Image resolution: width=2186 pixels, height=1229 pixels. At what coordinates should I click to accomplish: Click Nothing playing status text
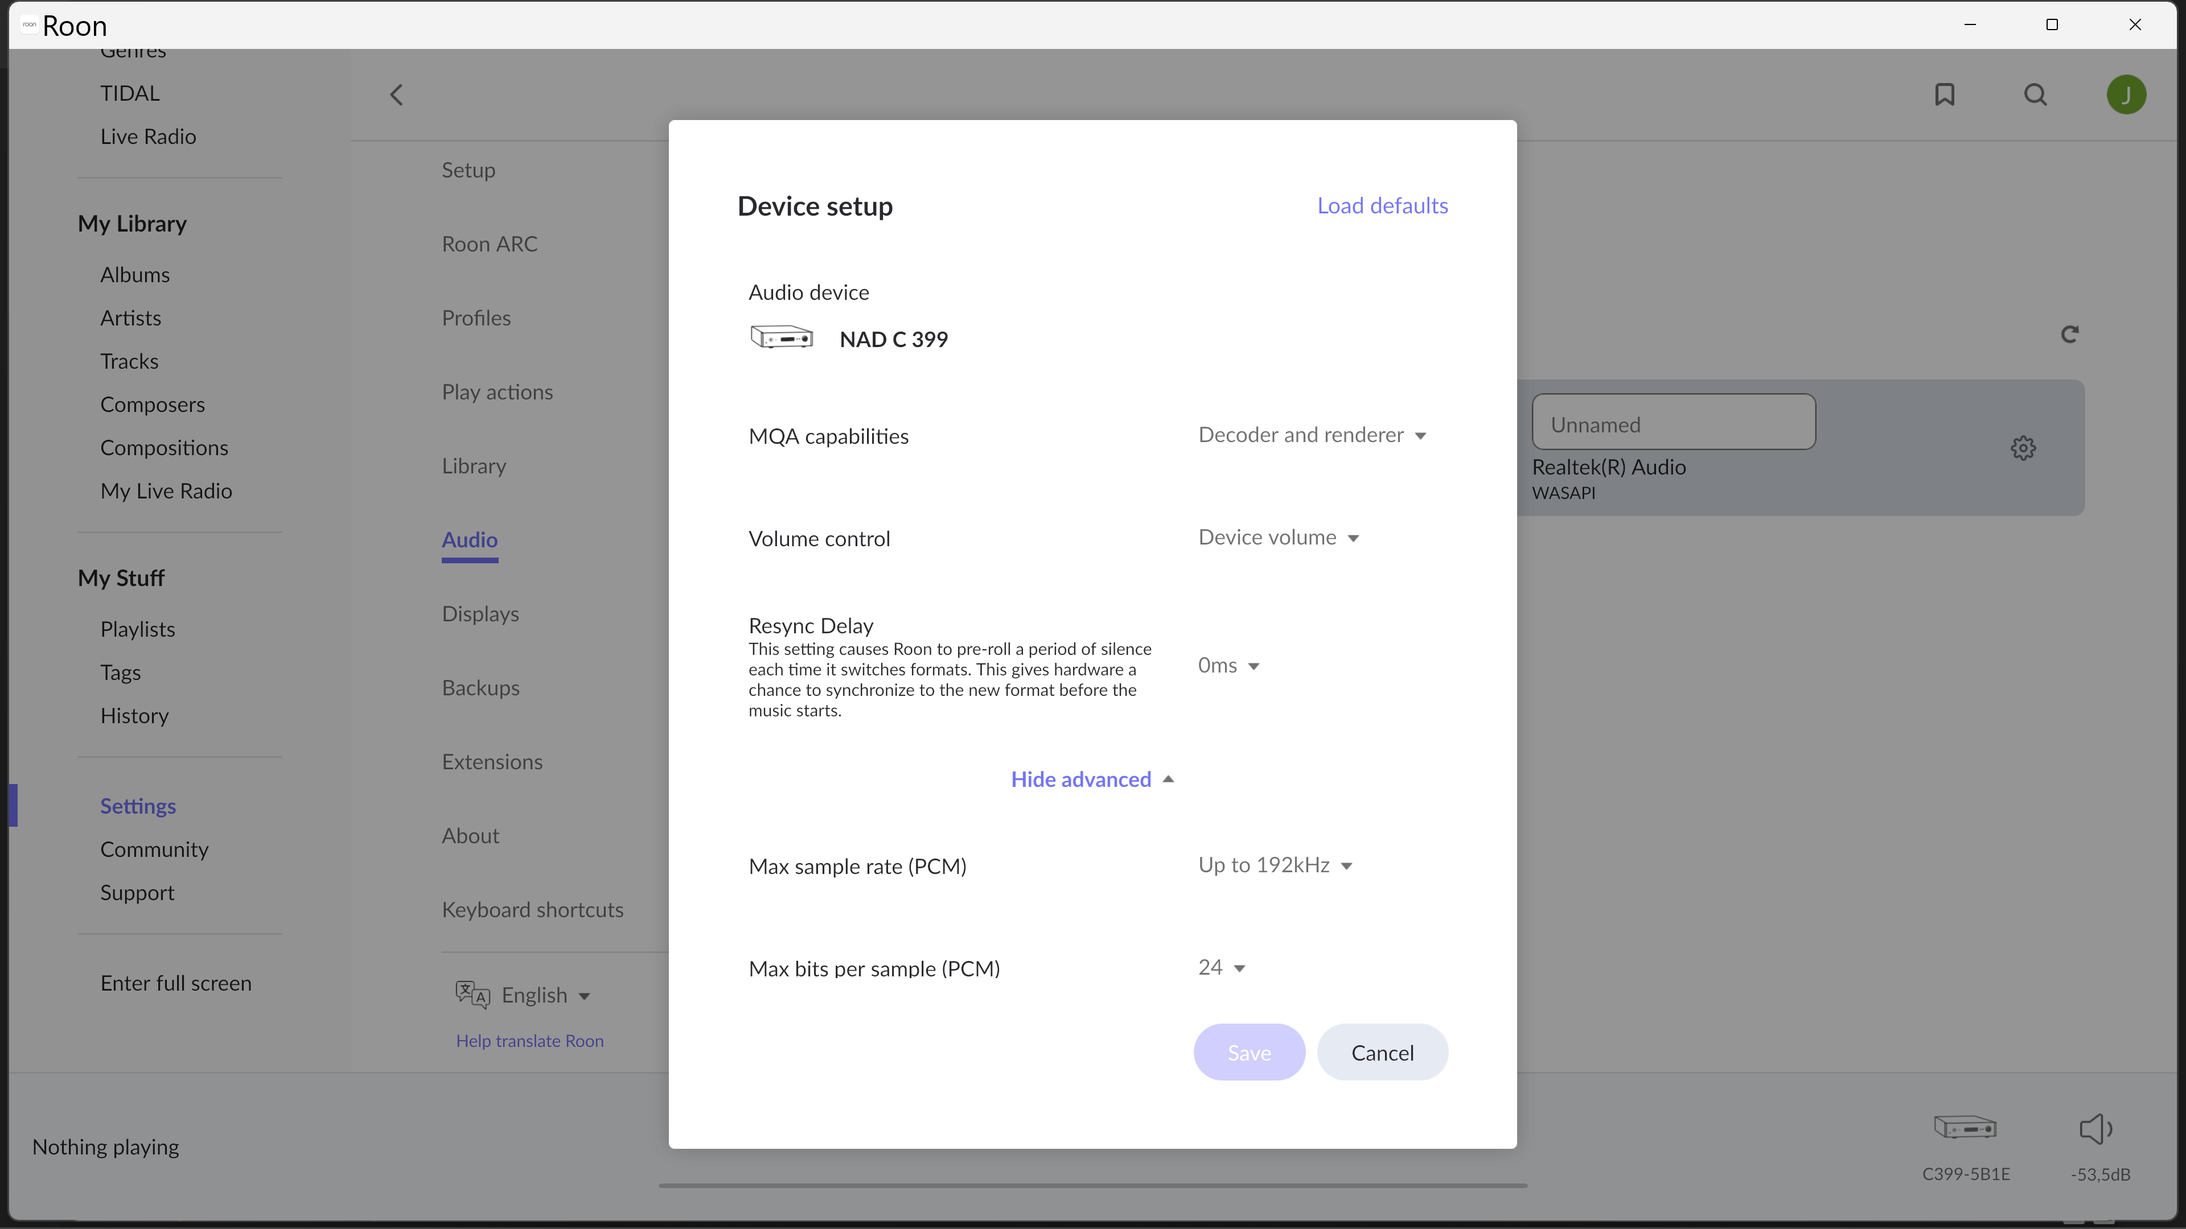click(x=105, y=1146)
